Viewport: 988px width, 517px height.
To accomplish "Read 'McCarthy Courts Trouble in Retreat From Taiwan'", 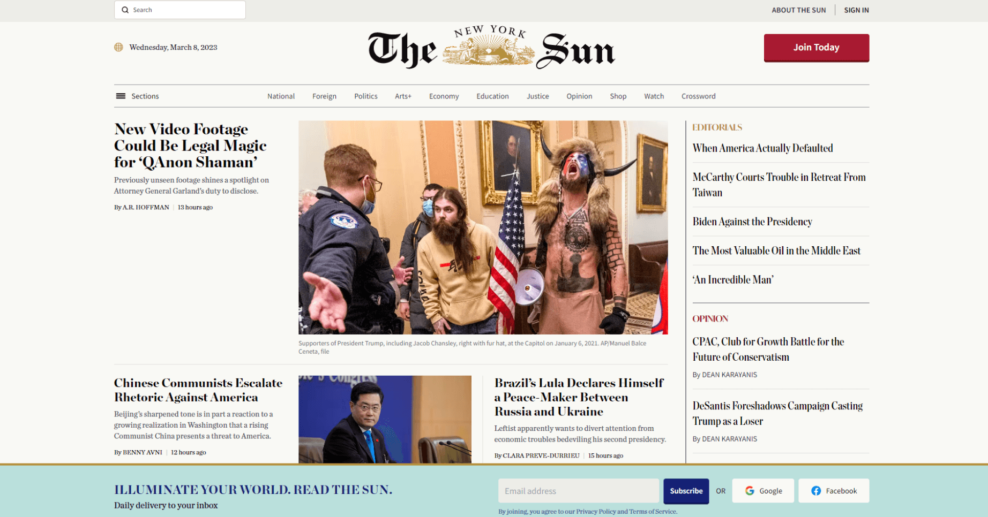I will 779,185.
